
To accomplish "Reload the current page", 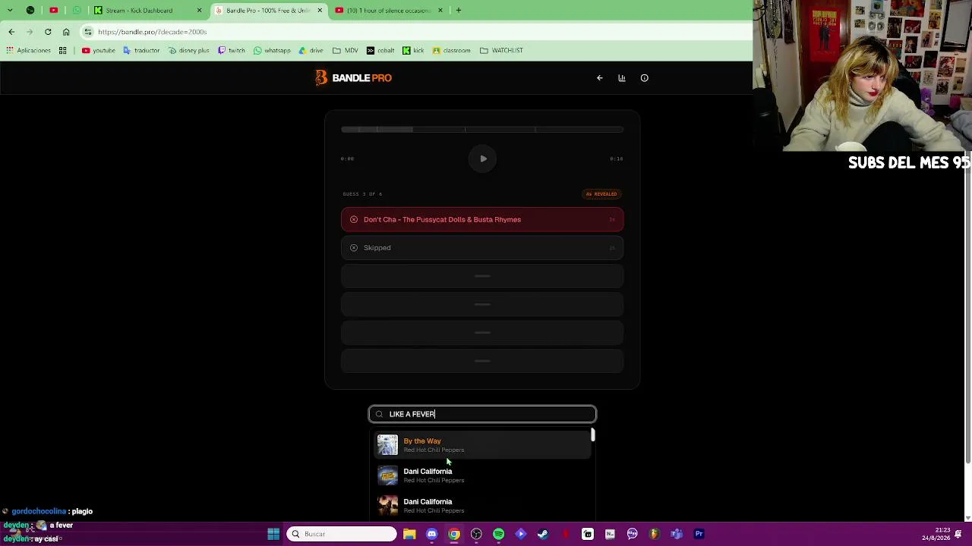I will coord(48,32).
